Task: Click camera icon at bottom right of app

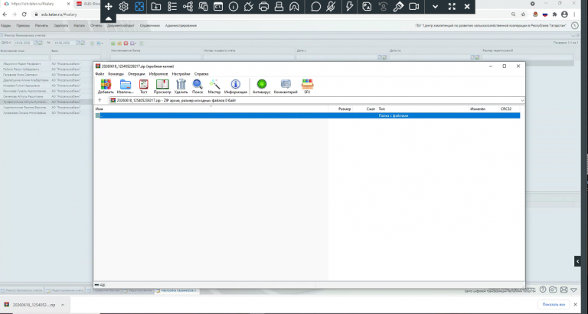Action: pyautogui.click(x=553, y=290)
